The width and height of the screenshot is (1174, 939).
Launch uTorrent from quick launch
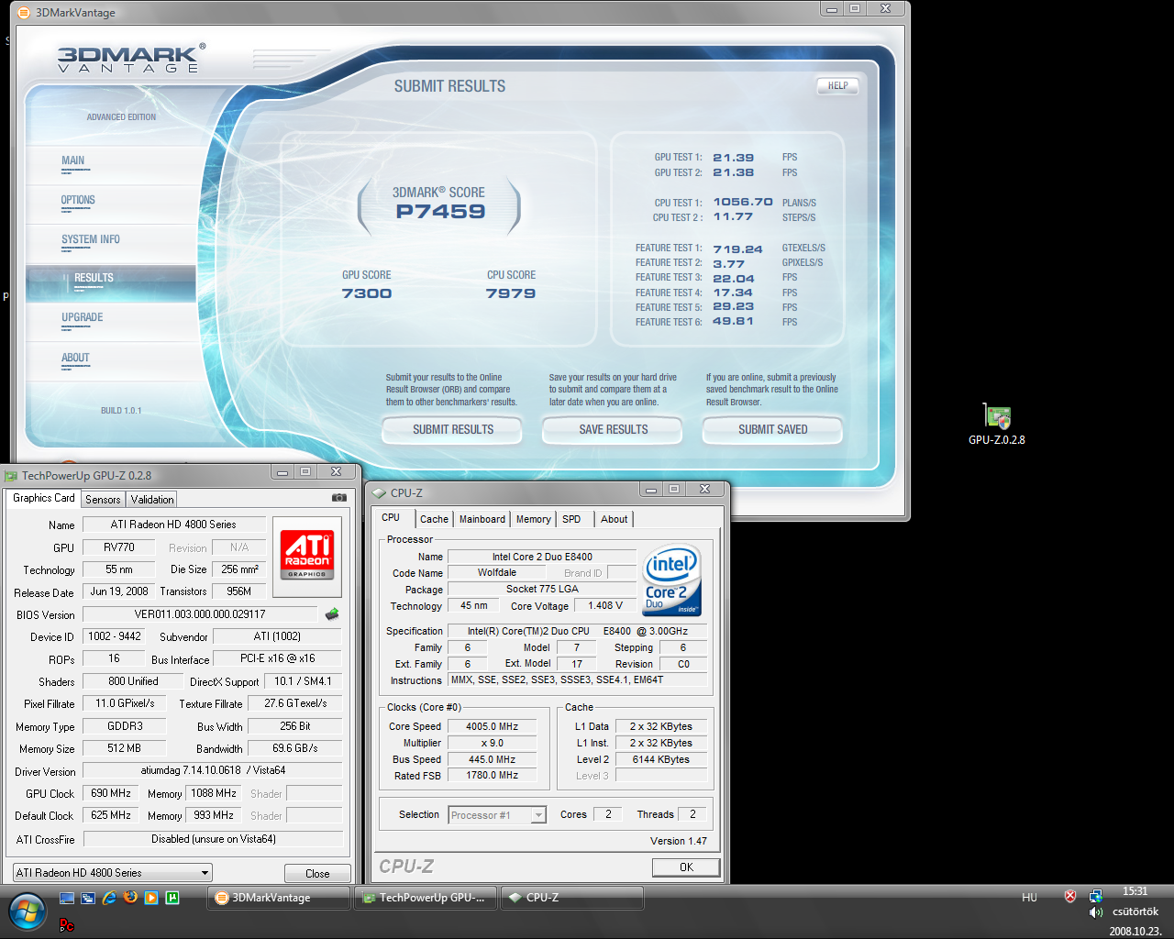point(172,898)
